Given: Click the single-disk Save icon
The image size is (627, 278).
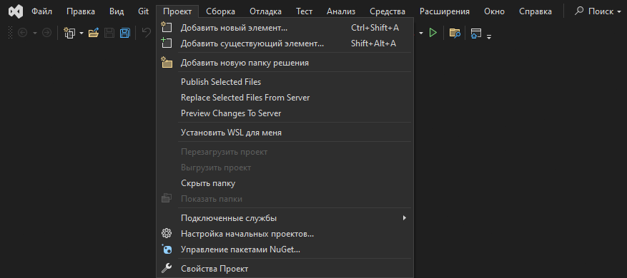Looking at the screenshot, I should [x=109, y=33].
